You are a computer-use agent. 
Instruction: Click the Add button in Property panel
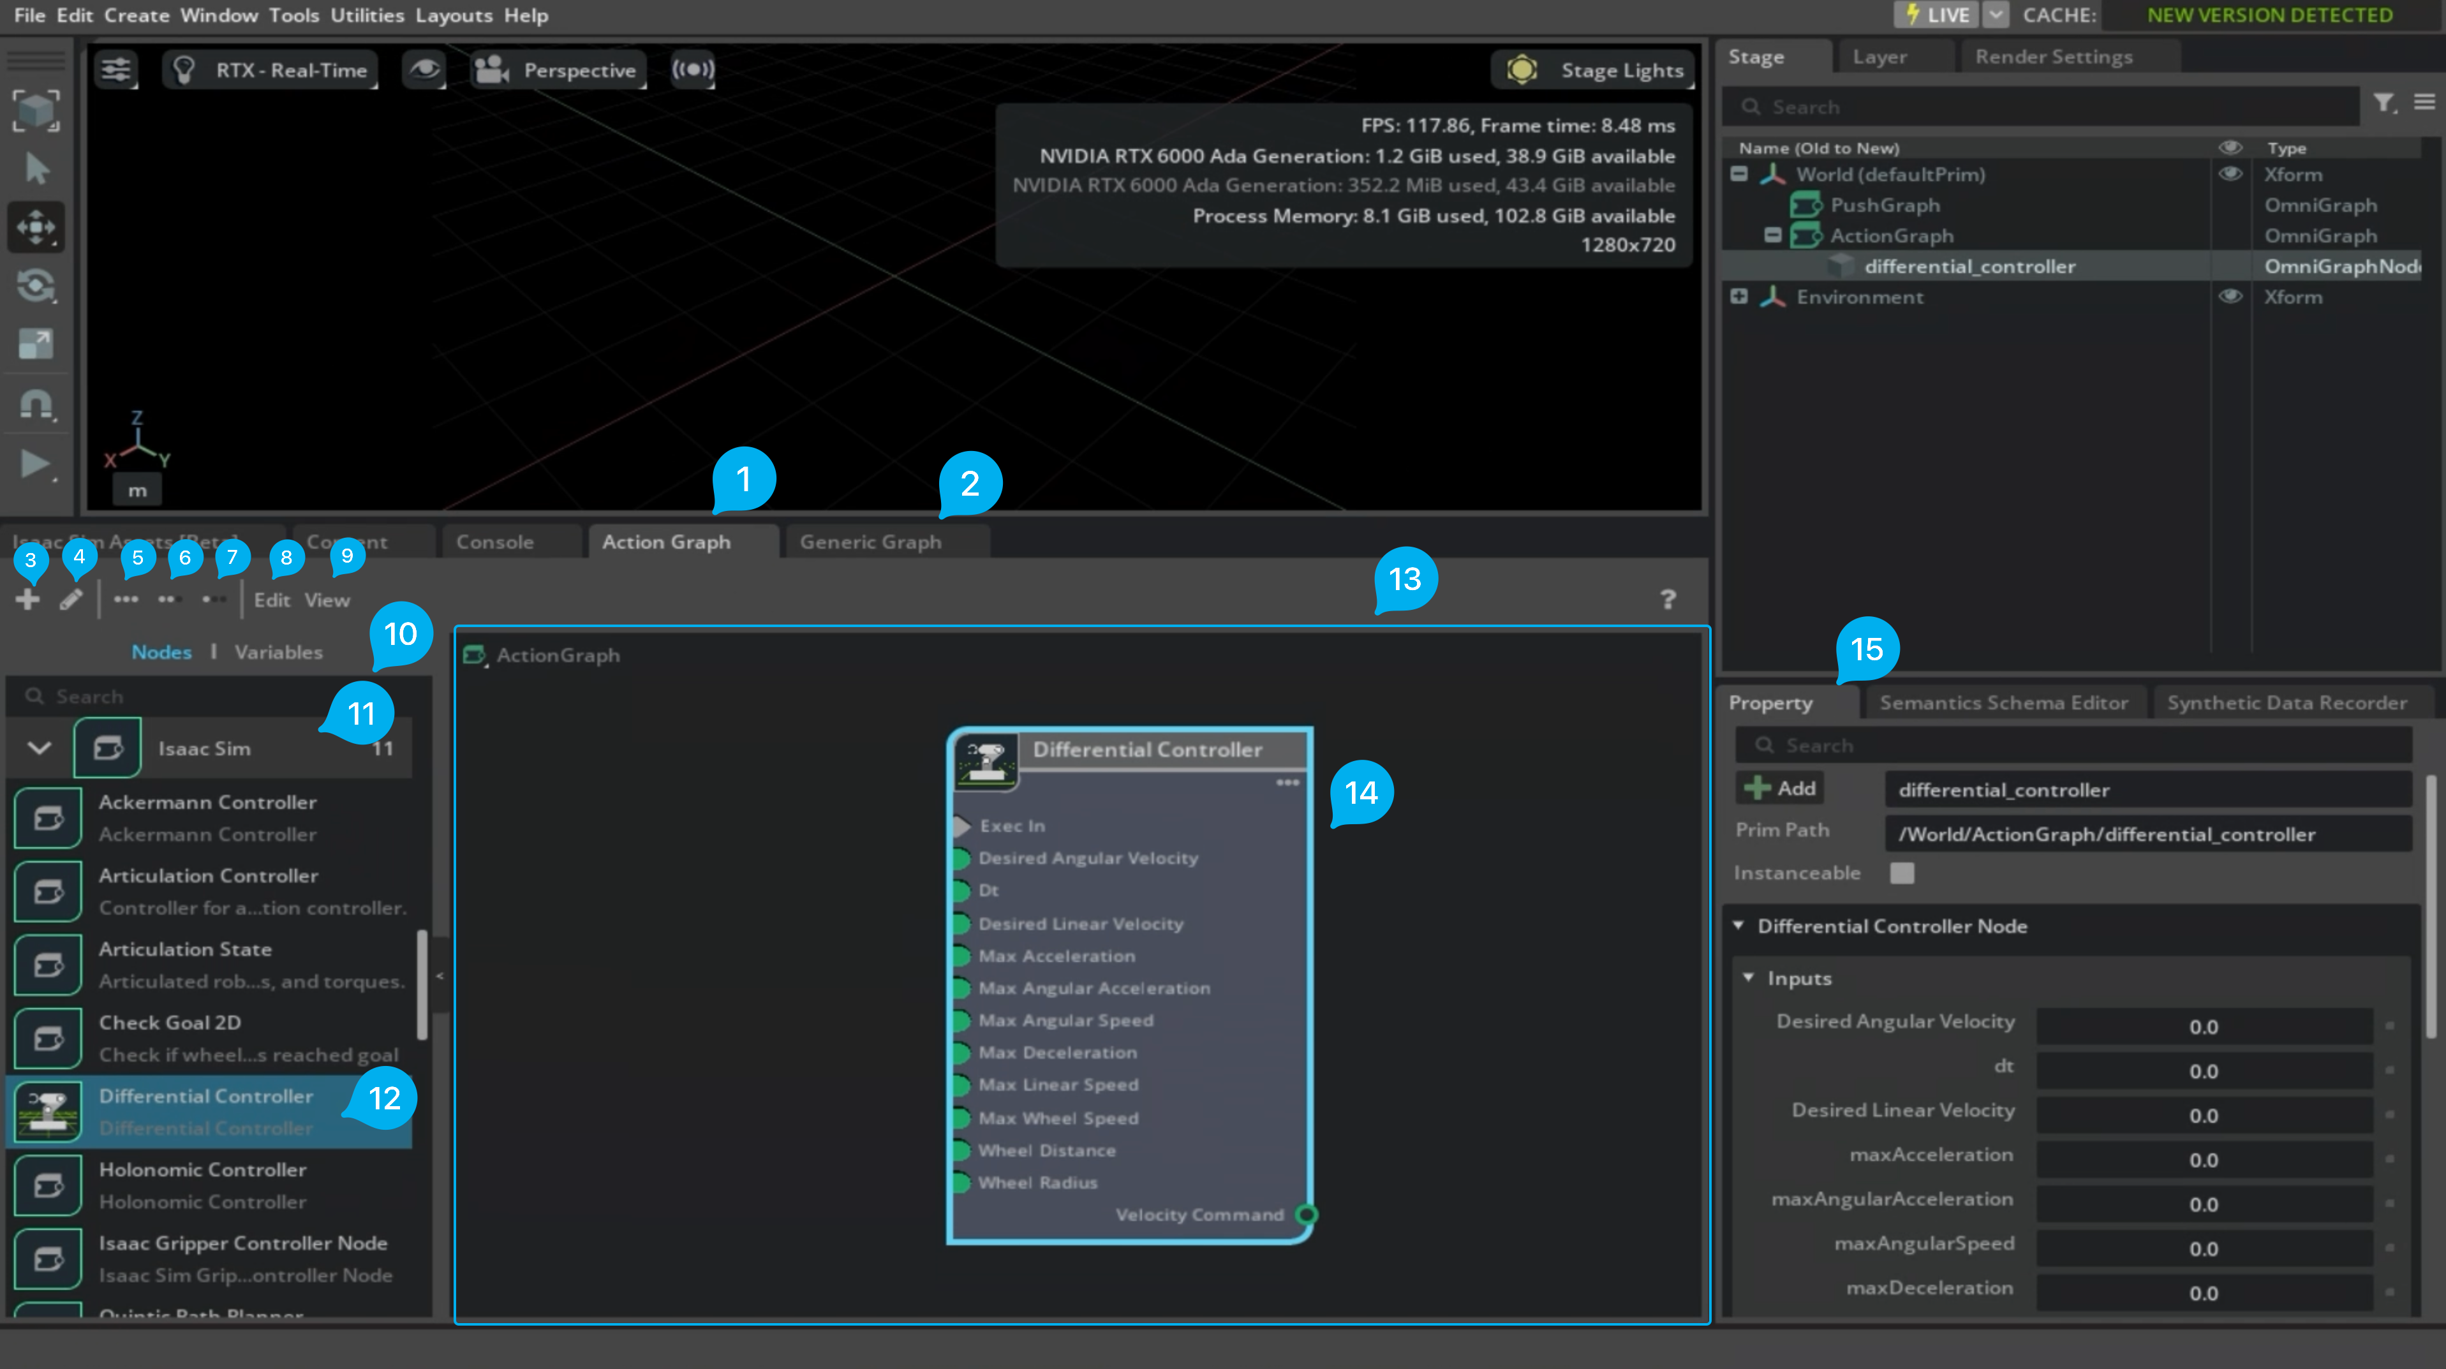[x=1779, y=788]
